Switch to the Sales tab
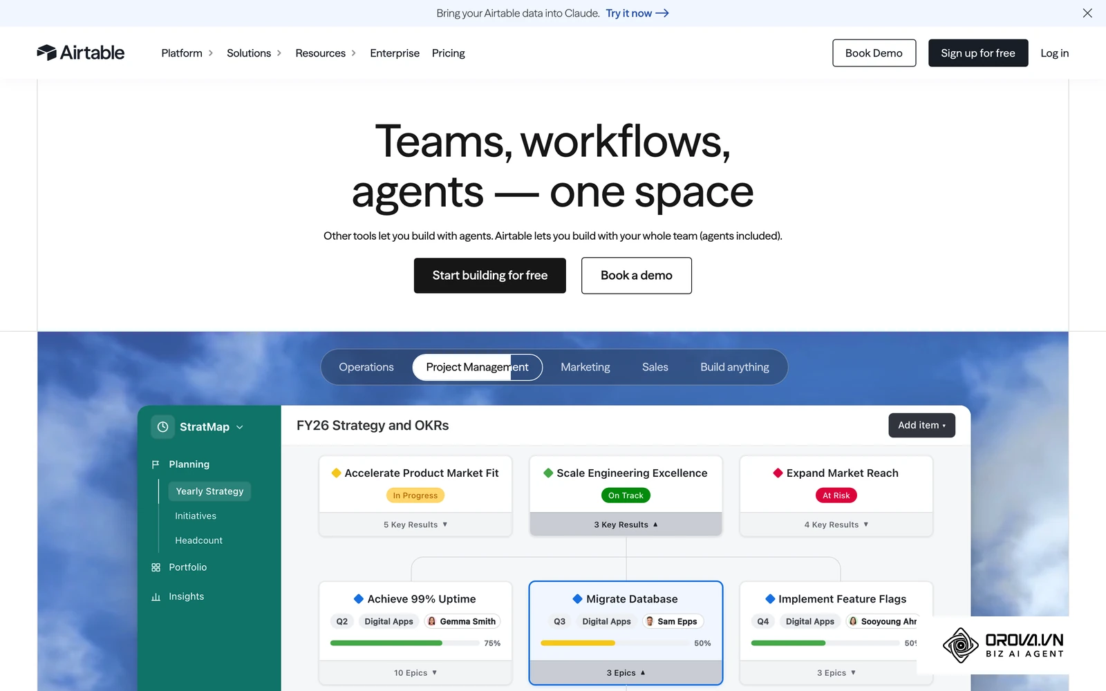 pos(655,367)
